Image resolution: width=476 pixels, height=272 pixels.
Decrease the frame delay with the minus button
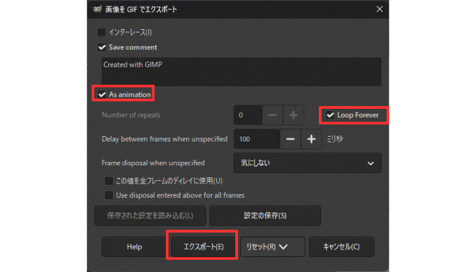(x=290, y=139)
